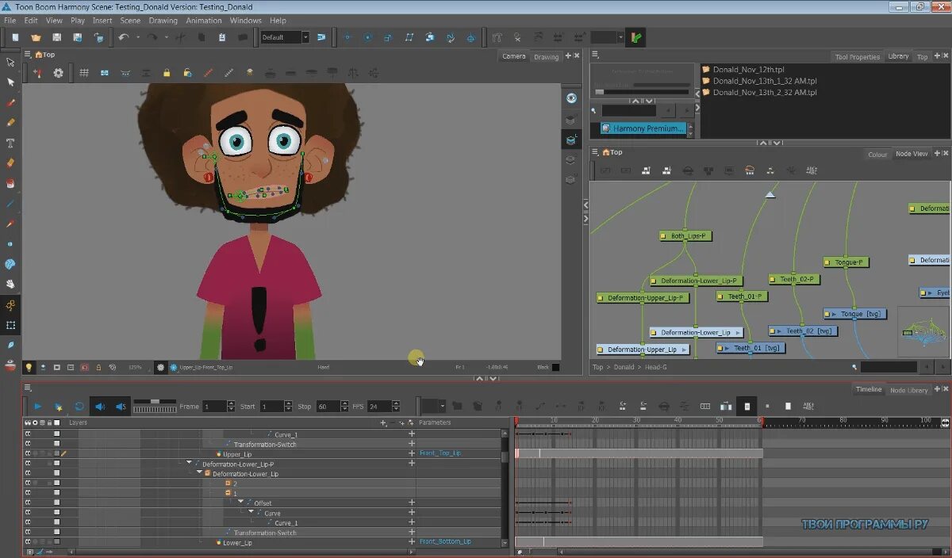Switch to the Drawing view tab
The image size is (952, 558).
(547, 56)
